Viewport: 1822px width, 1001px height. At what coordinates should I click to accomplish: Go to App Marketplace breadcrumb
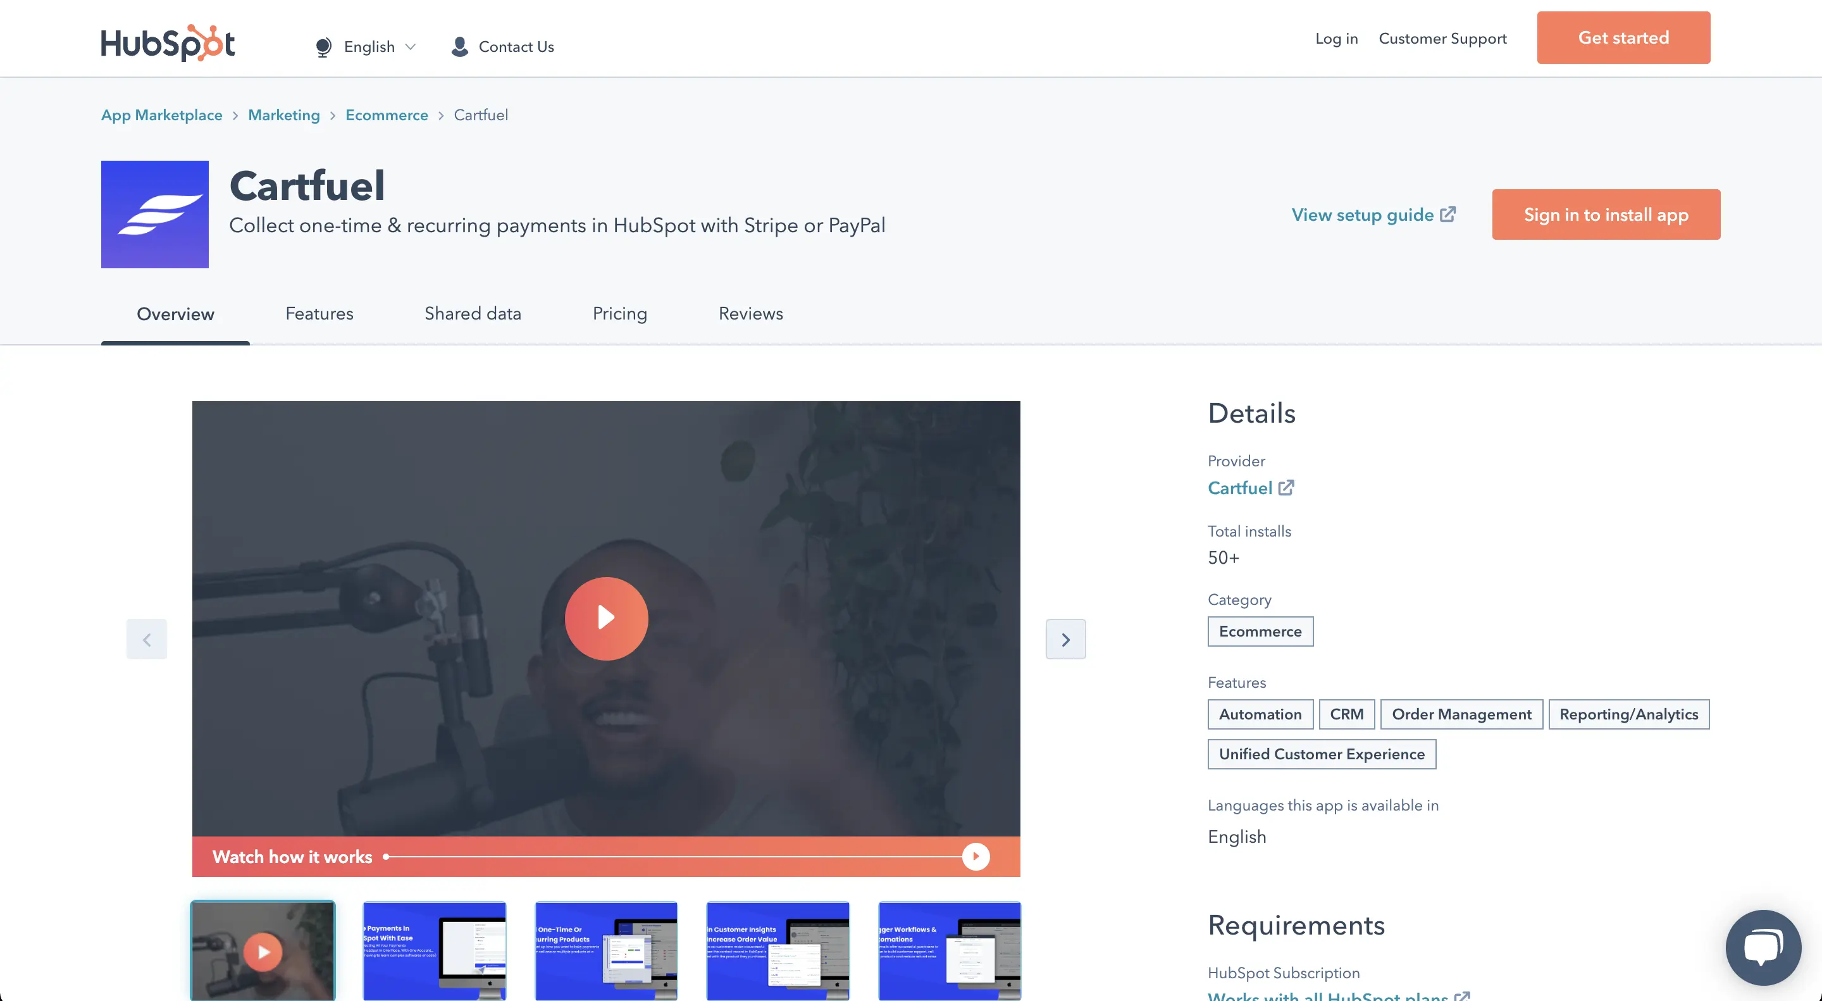pos(161,115)
